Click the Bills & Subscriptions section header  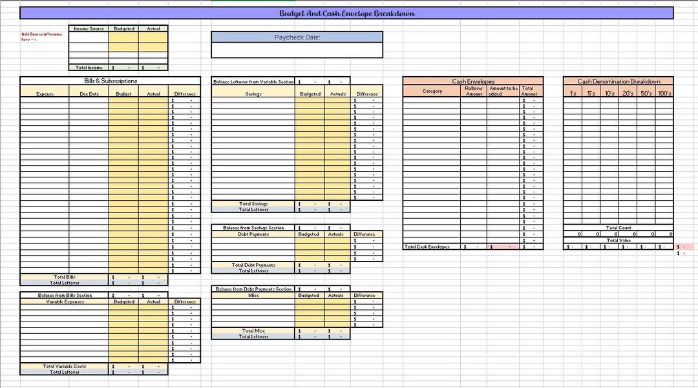pos(110,80)
